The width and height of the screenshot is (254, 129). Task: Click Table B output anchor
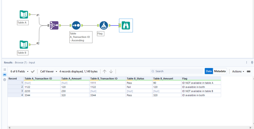click(30, 45)
